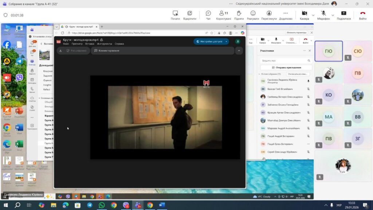Screen dimensions: 373x210
Task: Click the Відкріпити pop-out icon
Action: [189, 15]
